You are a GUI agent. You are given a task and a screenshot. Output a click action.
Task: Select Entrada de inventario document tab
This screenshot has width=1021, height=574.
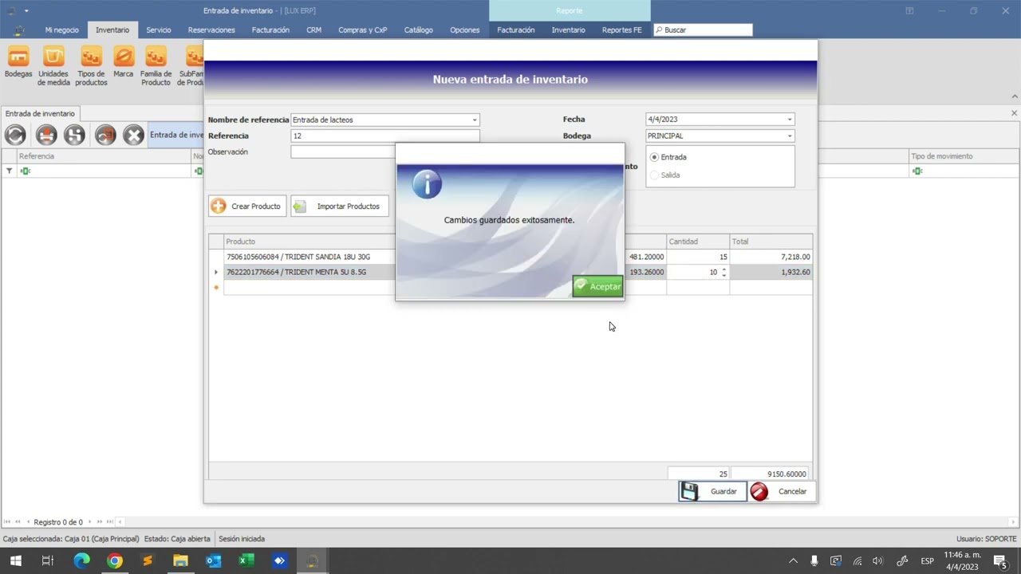point(40,114)
